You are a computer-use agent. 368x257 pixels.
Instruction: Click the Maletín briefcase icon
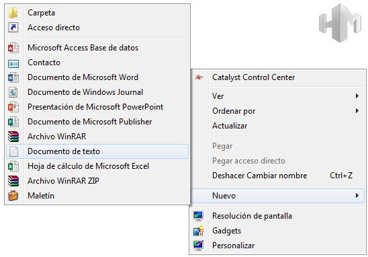click(x=13, y=196)
